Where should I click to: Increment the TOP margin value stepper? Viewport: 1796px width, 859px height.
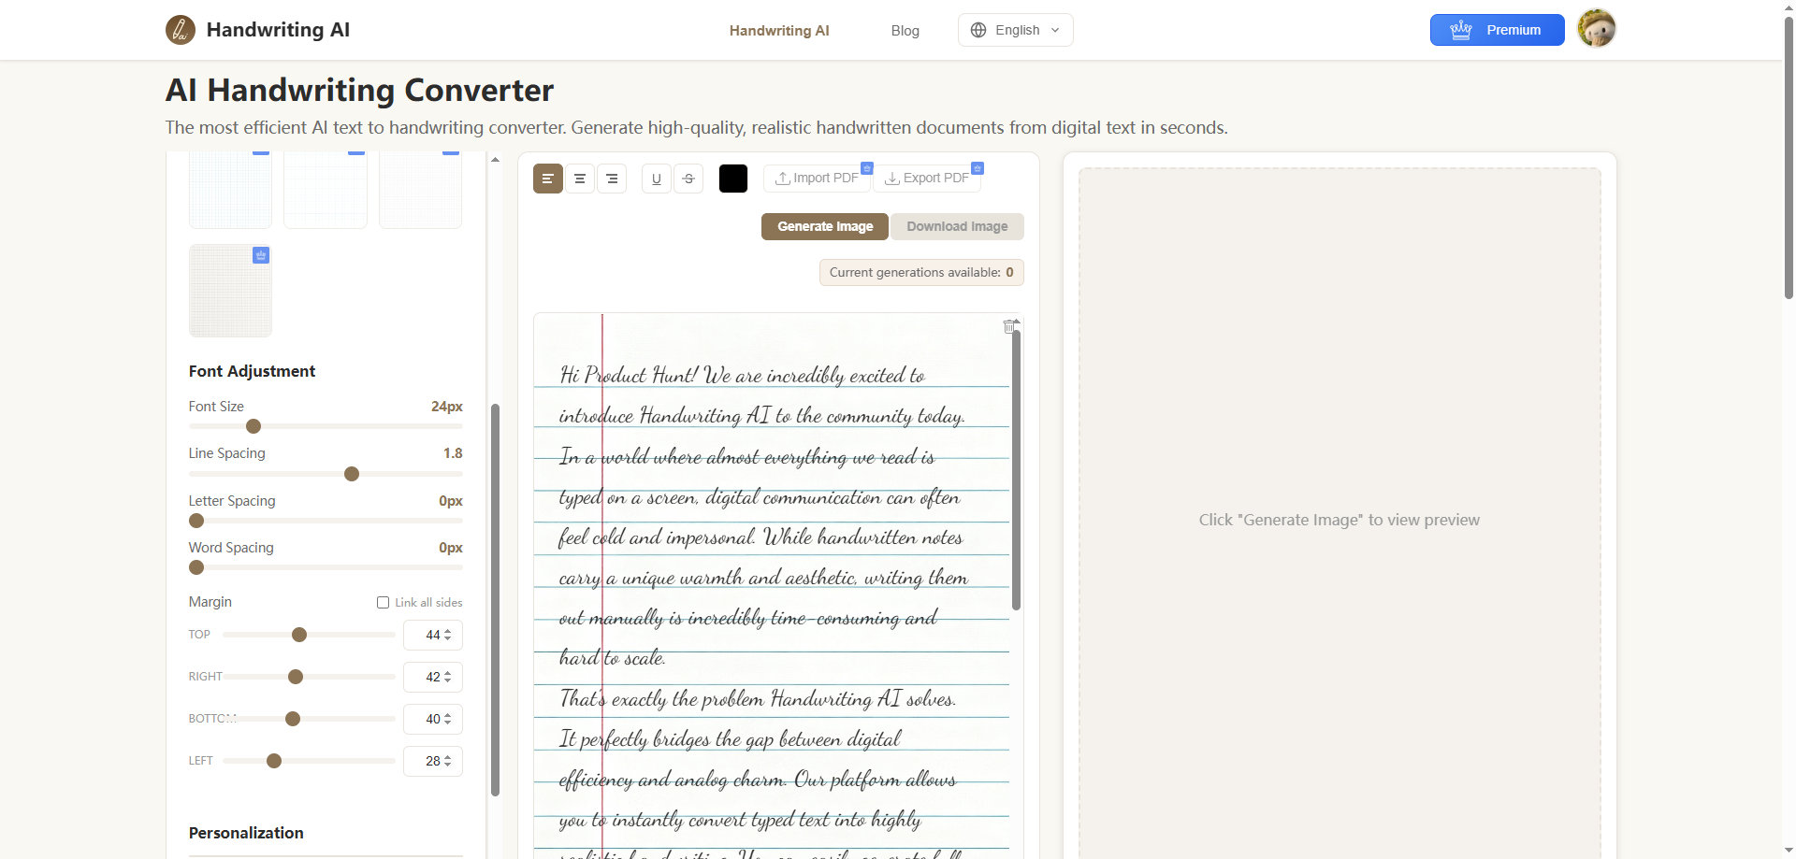pos(447,630)
